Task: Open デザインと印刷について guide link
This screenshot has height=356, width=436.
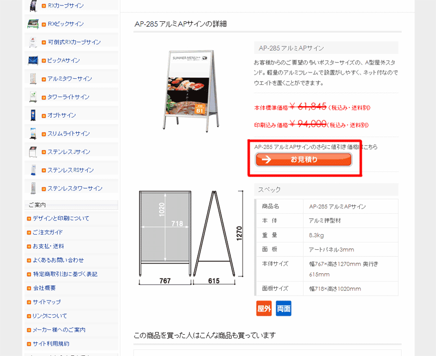Action: point(61,218)
